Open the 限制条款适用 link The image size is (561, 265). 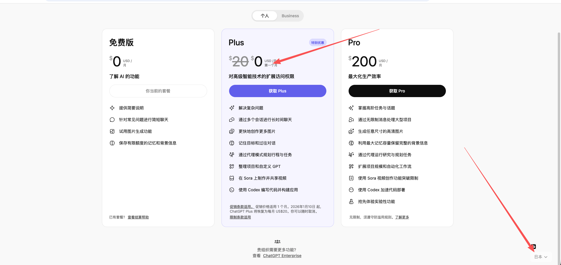(240, 217)
